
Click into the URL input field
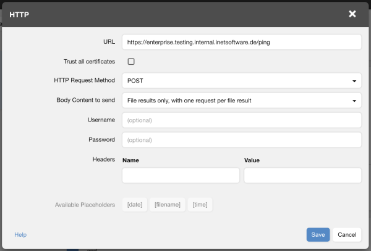tap(241, 42)
